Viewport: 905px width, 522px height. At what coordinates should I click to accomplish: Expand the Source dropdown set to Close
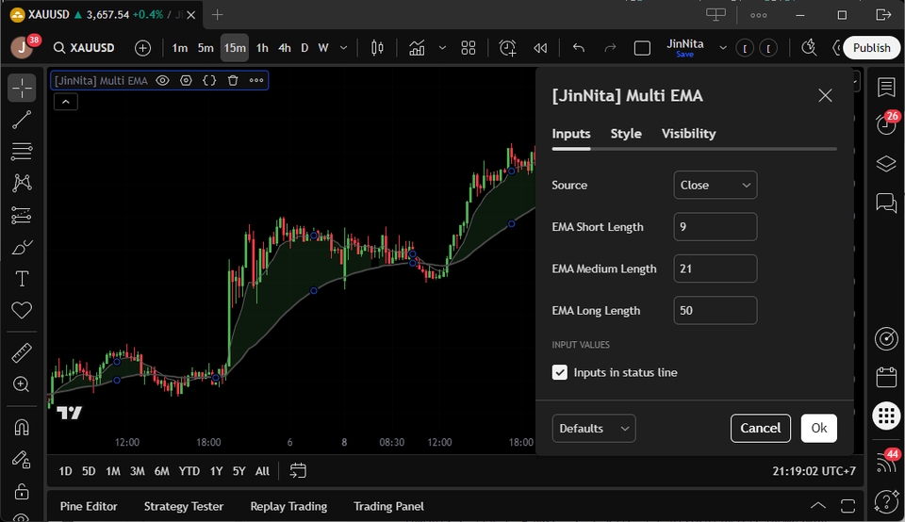point(715,185)
